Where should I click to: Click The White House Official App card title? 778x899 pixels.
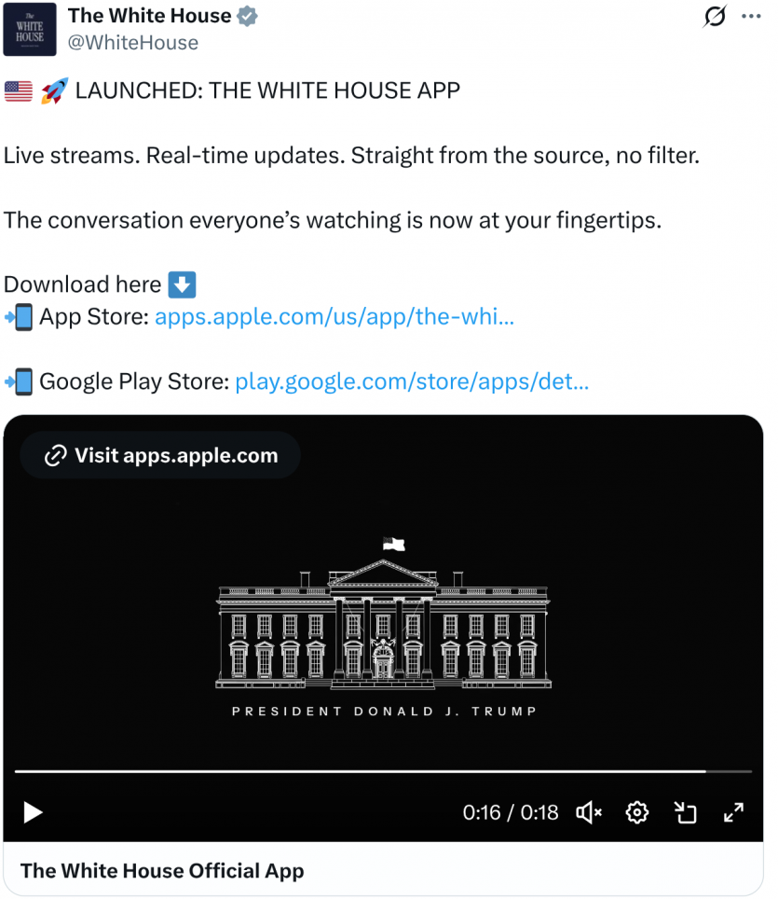coord(162,871)
